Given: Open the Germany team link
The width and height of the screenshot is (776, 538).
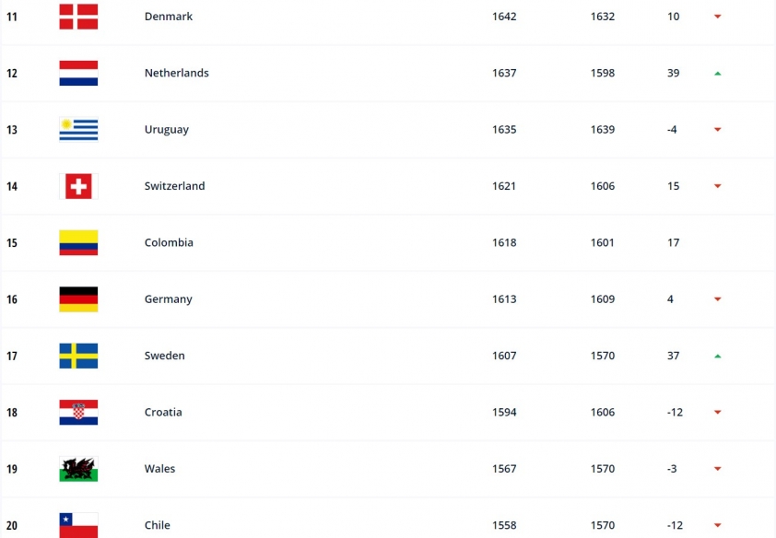Looking at the screenshot, I should click(x=169, y=299).
